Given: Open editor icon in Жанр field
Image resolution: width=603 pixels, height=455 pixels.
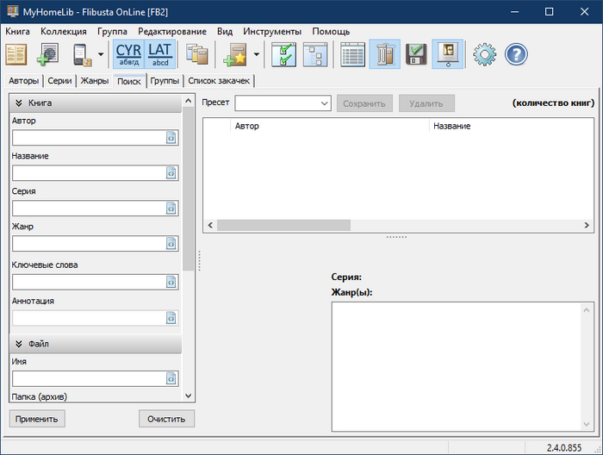Looking at the screenshot, I should 171,244.
